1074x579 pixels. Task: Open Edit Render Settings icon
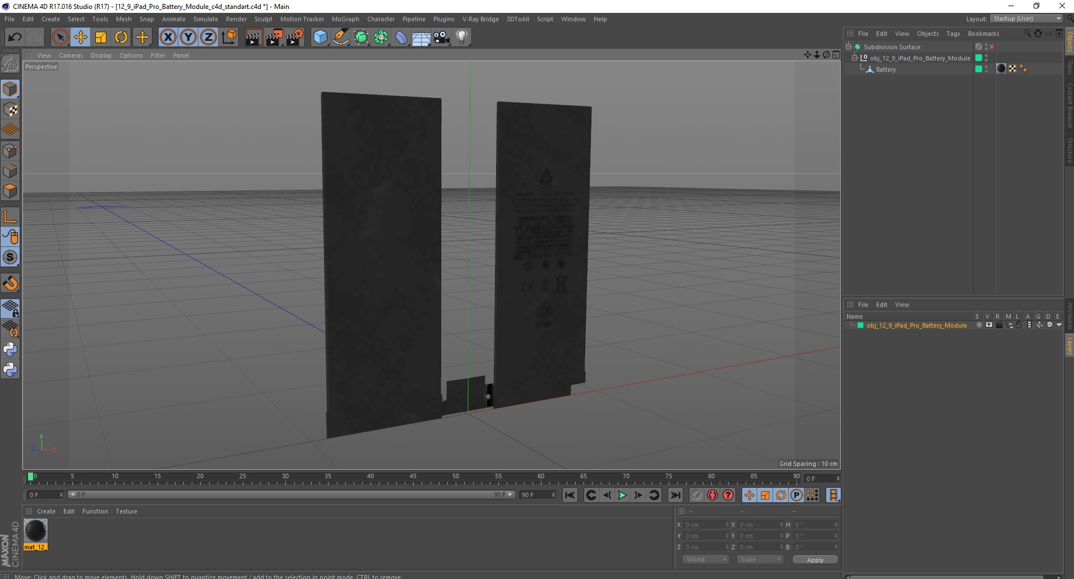pos(295,38)
